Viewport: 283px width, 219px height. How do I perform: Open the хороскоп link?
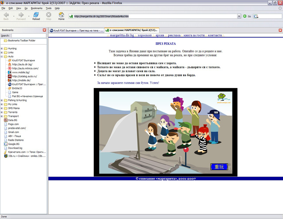[x=145, y=35]
